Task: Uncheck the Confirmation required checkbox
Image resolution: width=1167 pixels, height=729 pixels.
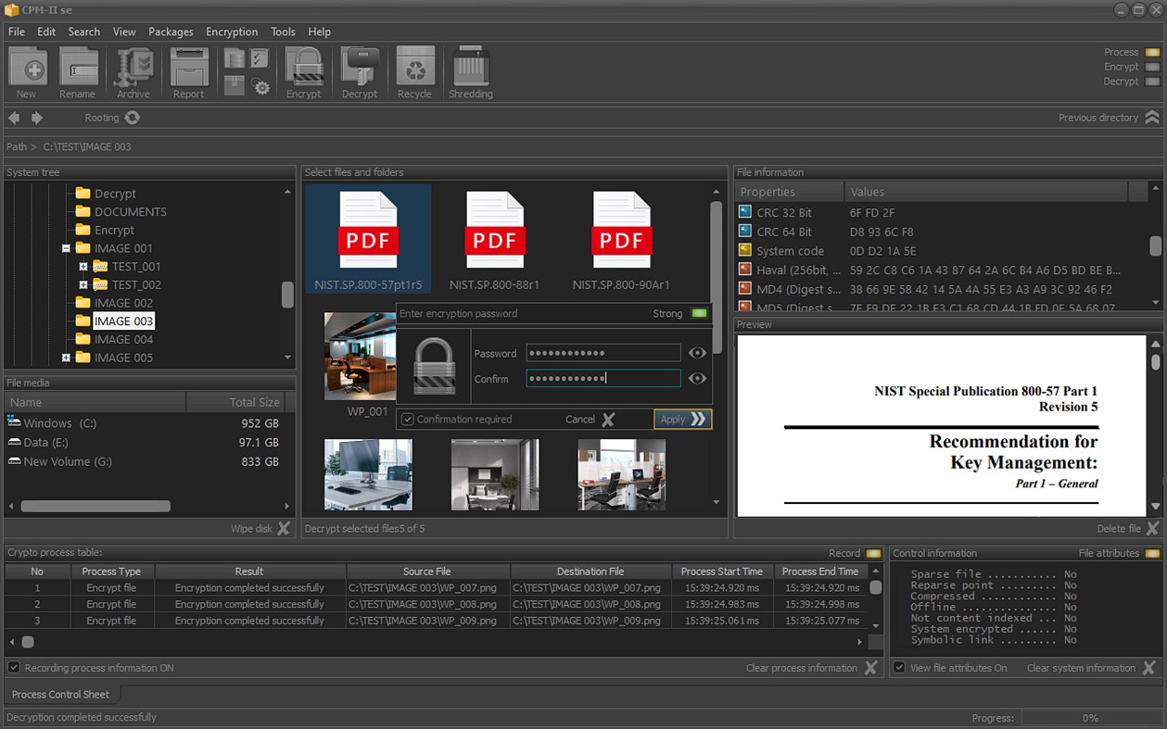Action: tap(407, 419)
